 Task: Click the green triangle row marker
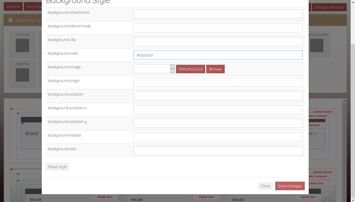pos(18,181)
